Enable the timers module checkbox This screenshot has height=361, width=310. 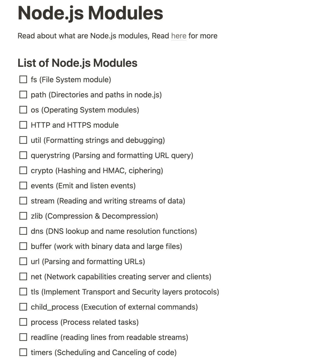(x=23, y=352)
